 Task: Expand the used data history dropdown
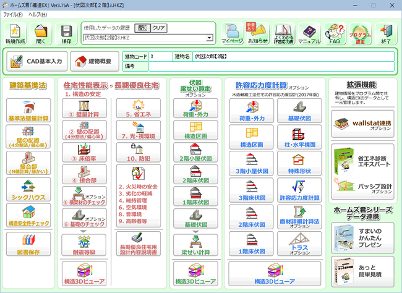[x=210, y=38]
